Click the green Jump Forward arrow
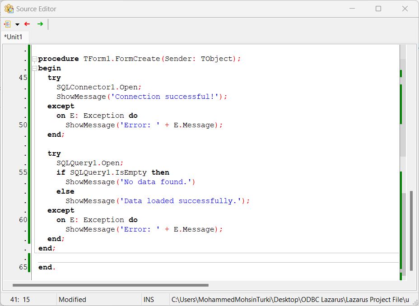 coord(40,24)
